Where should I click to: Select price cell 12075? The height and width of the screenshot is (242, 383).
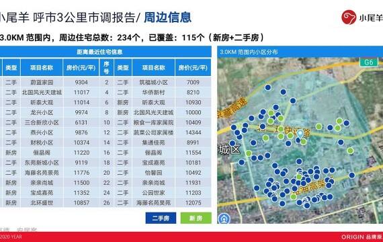[x=193, y=202]
